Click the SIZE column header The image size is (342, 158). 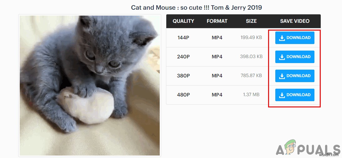tap(251, 21)
